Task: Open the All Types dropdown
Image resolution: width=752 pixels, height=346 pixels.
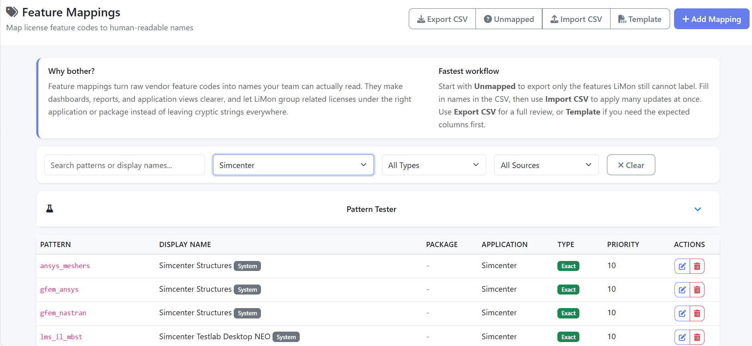Action: click(434, 165)
